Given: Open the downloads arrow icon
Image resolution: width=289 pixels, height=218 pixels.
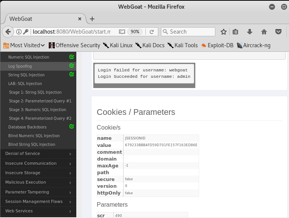Looking at the screenshot, I should pos(250,32).
